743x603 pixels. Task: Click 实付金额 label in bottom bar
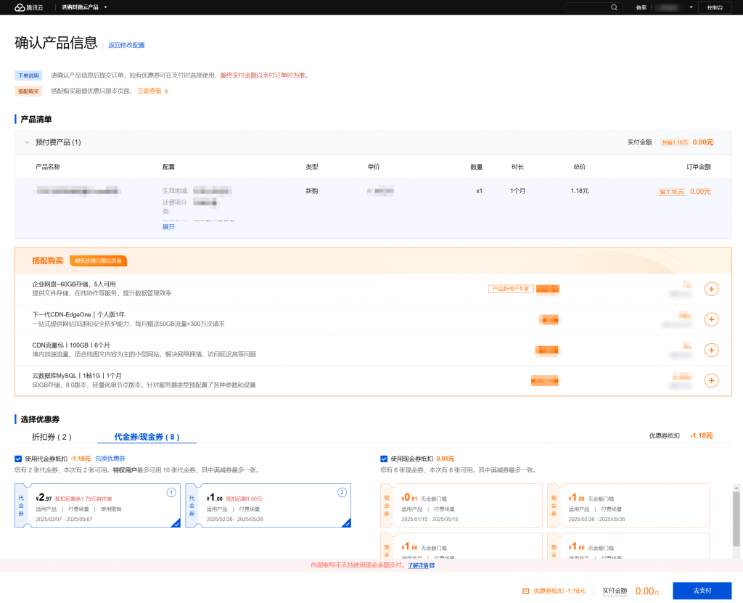(x=615, y=591)
